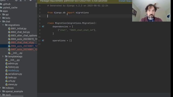Open history.py file
173x97 pixels.
click(x=13, y=67)
